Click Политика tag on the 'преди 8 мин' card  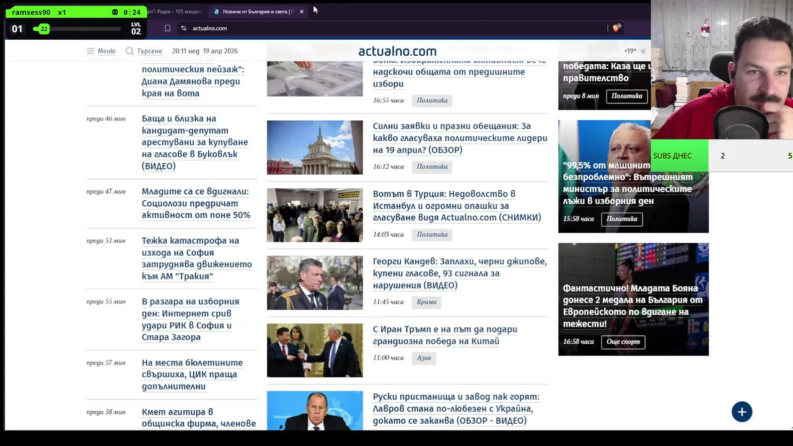pyautogui.click(x=626, y=96)
